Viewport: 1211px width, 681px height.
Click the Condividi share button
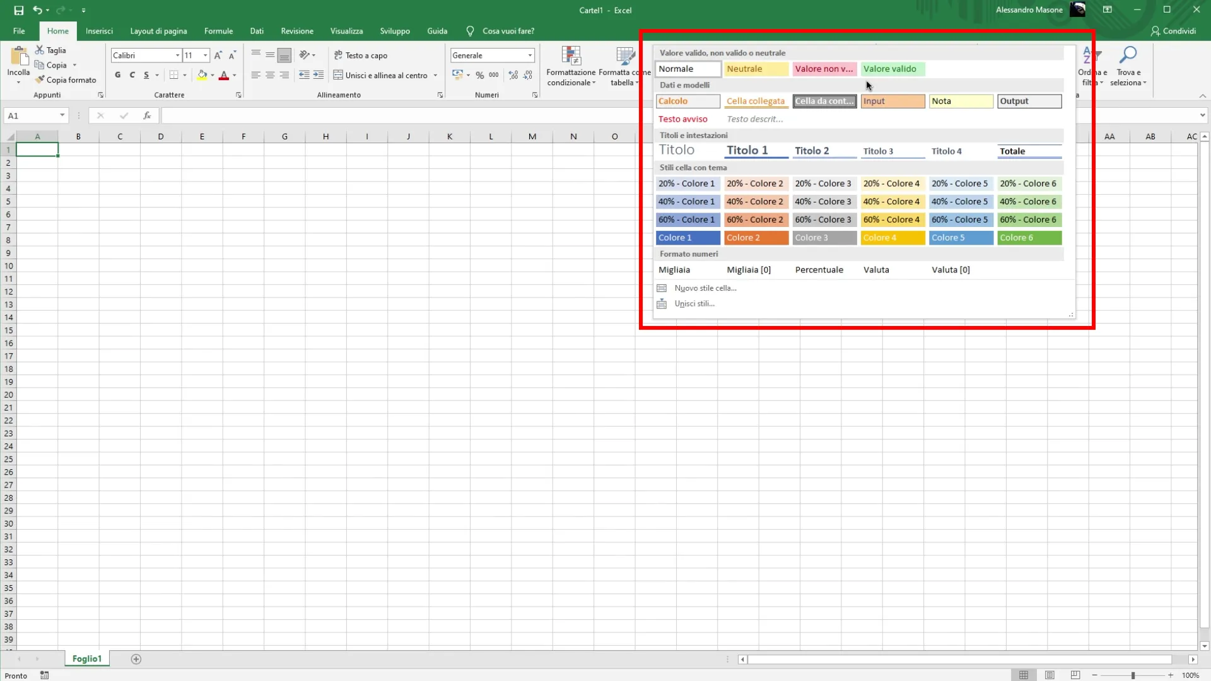point(1173,31)
